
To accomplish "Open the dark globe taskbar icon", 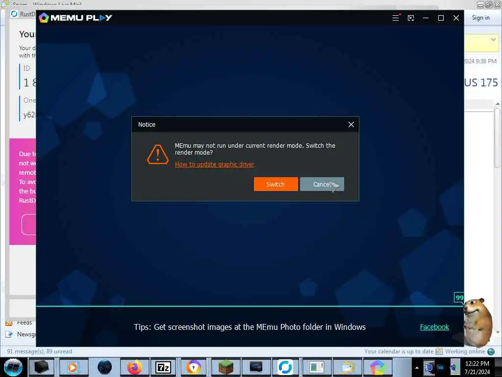I will pos(105,367).
